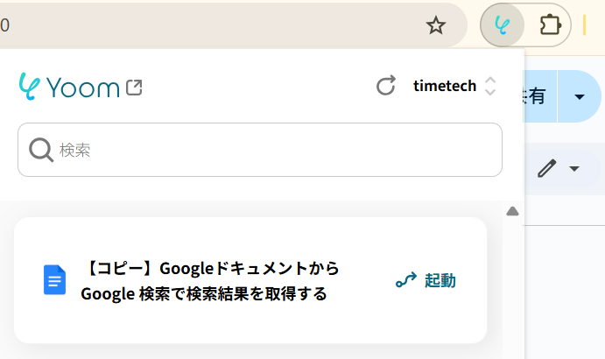
Task: Click the scroll up arrow of the flow list
Action: [x=513, y=211]
